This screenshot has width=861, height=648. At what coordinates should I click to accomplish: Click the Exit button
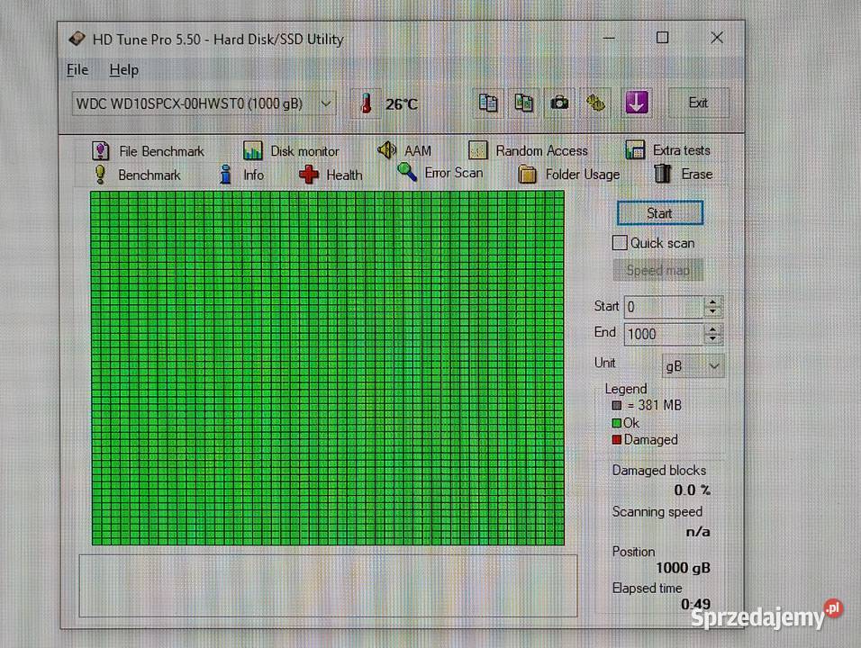click(698, 103)
